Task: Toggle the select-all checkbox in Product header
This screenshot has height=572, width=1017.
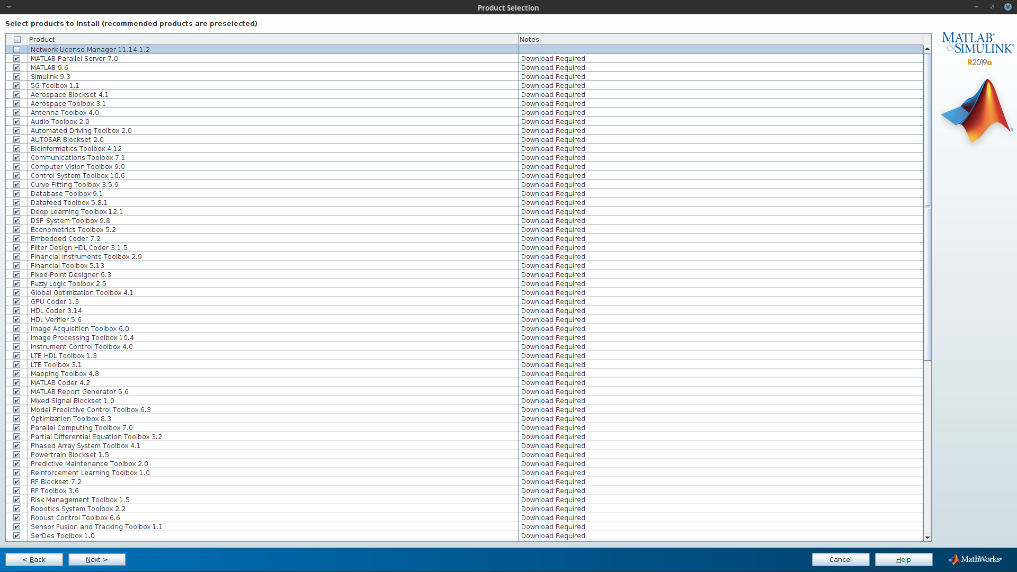Action: tap(17, 40)
